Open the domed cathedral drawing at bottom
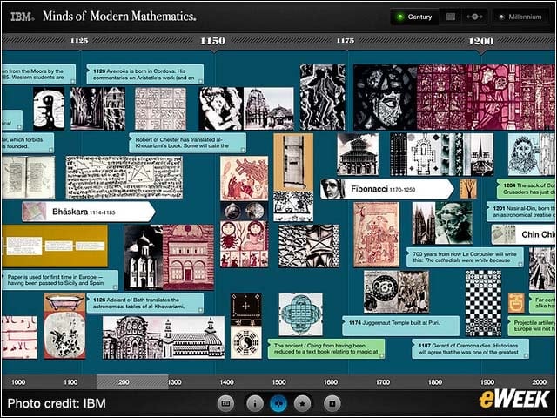This screenshot has width=557, height=418. tap(164, 337)
